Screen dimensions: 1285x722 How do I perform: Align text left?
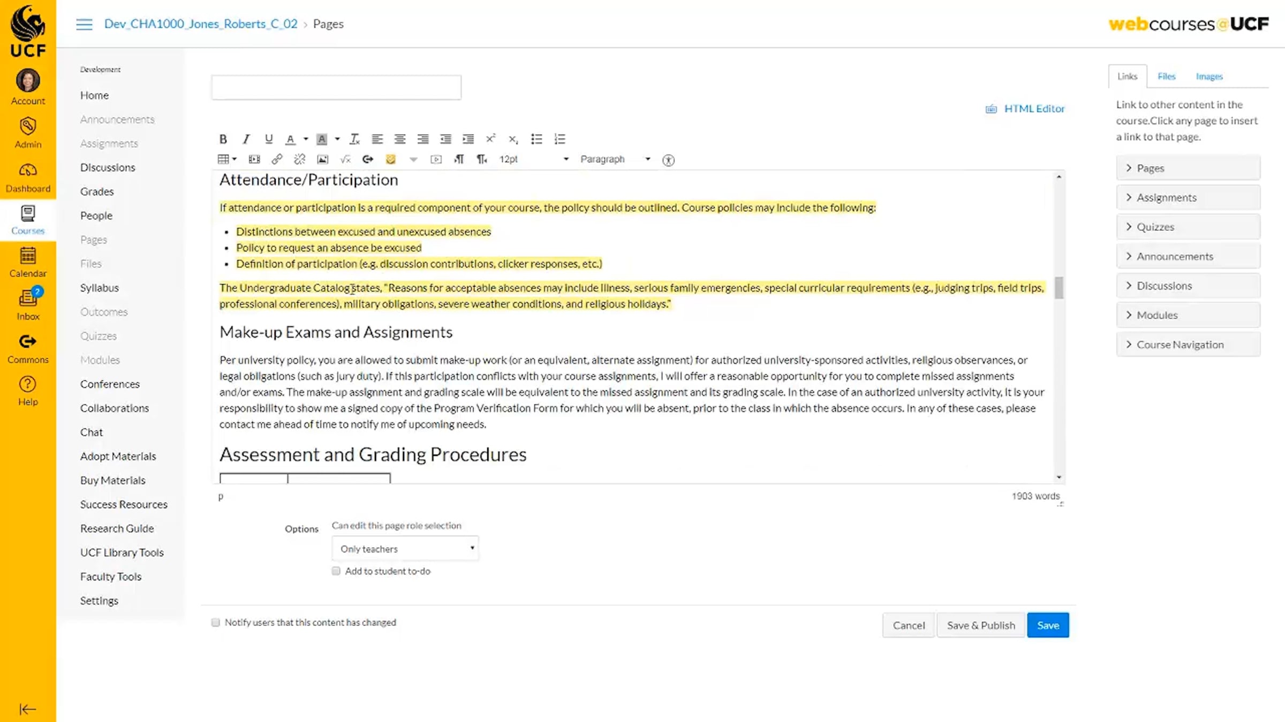tap(377, 139)
